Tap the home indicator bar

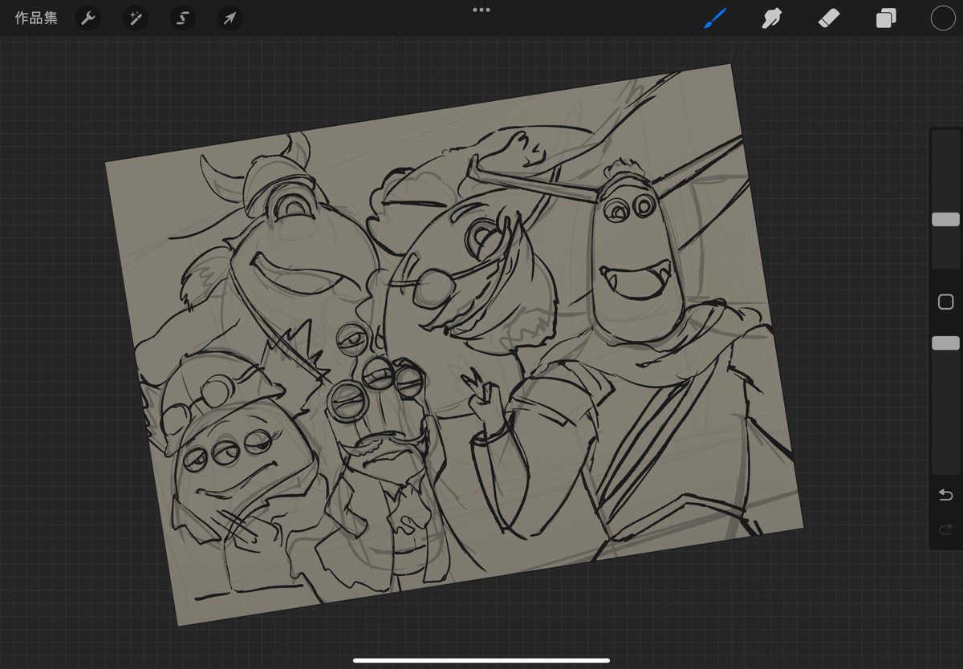point(481,661)
